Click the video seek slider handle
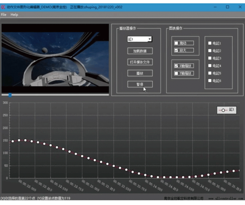245x205 pixels. click(x=10, y=95)
